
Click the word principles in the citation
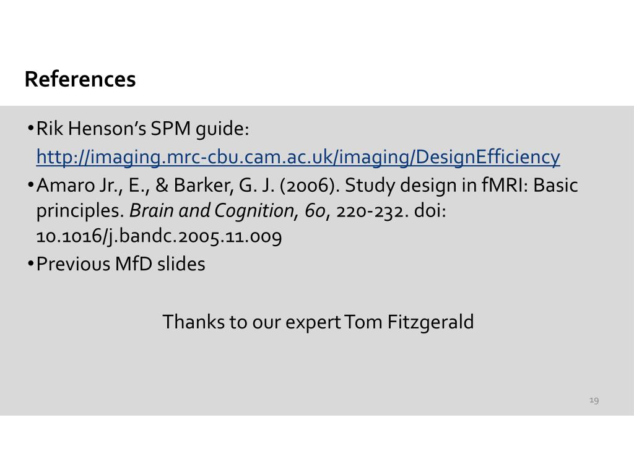[80, 211]
